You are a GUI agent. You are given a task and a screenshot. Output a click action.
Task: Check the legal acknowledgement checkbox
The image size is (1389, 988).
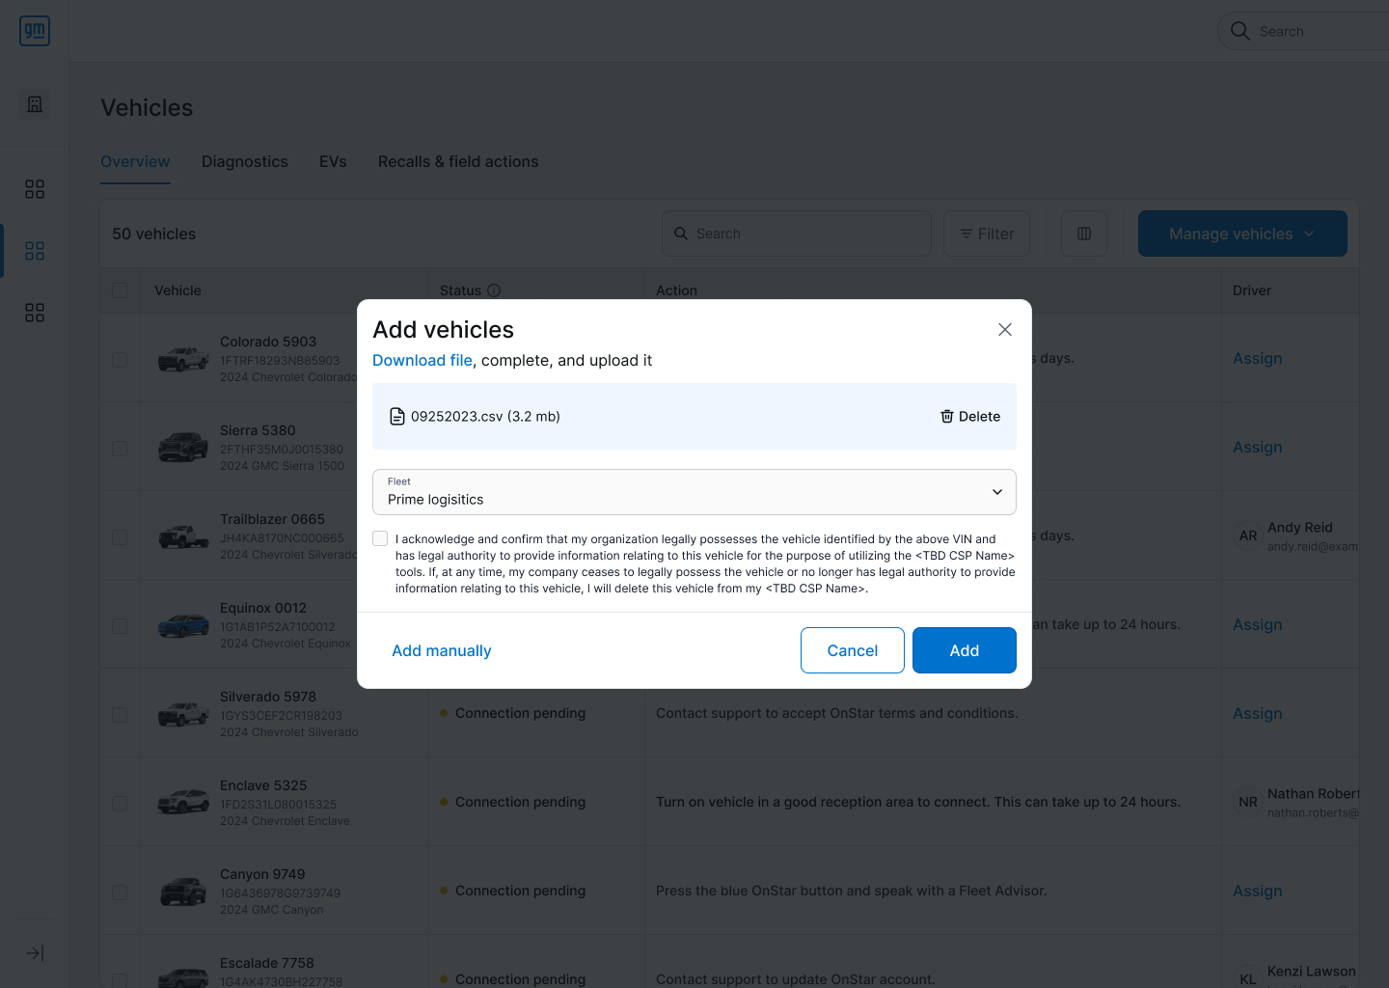380,538
